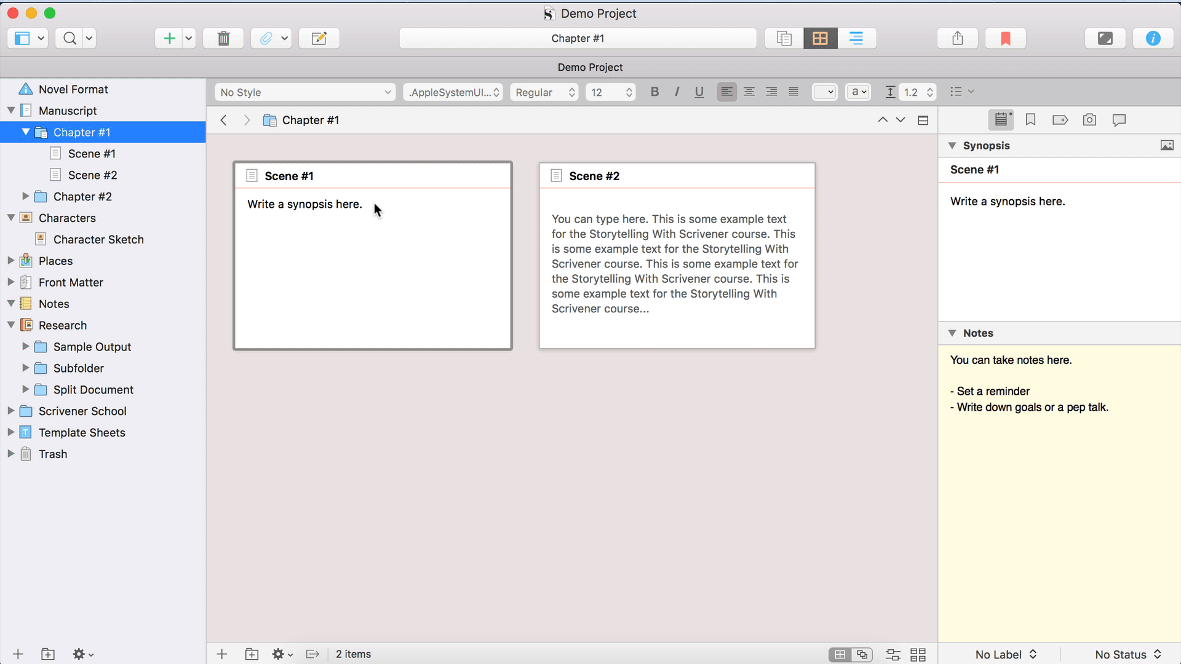Image resolution: width=1181 pixels, height=664 pixels.
Task: Go to the next document with the down arrow
Action: pyautogui.click(x=901, y=120)
